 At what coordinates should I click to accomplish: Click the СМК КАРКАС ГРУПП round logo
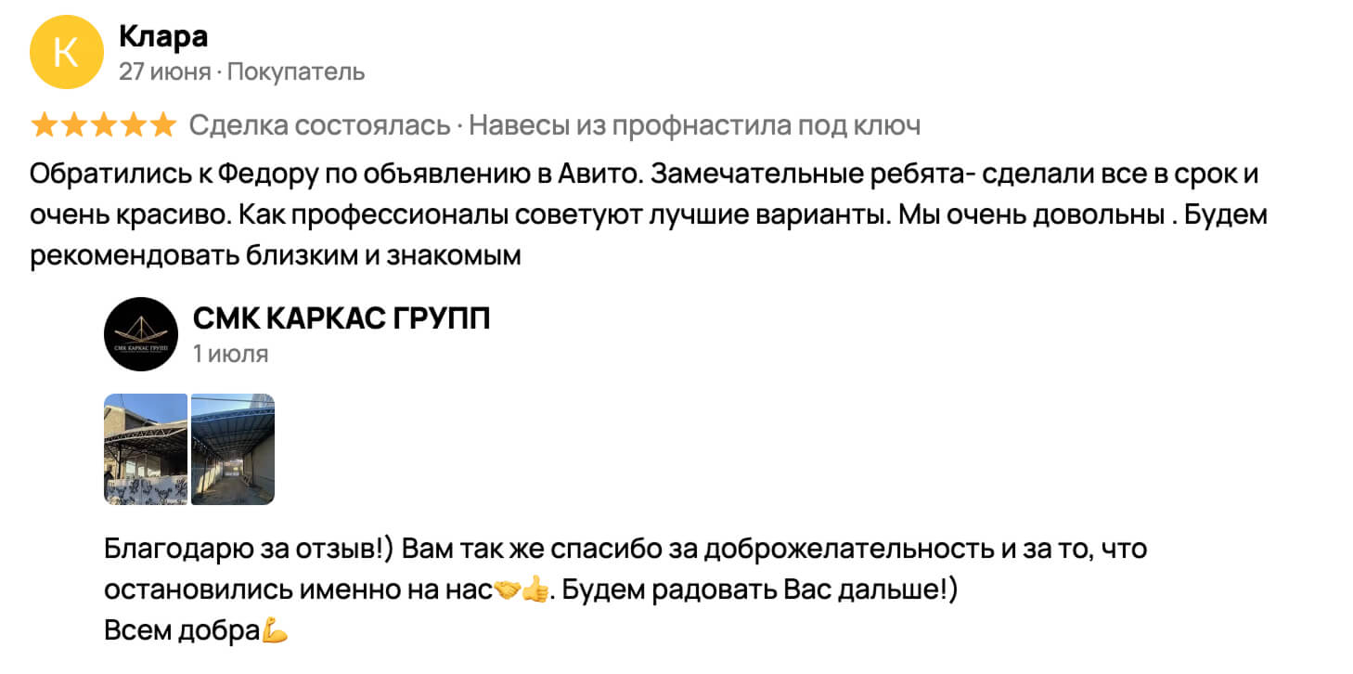point(140,334)
